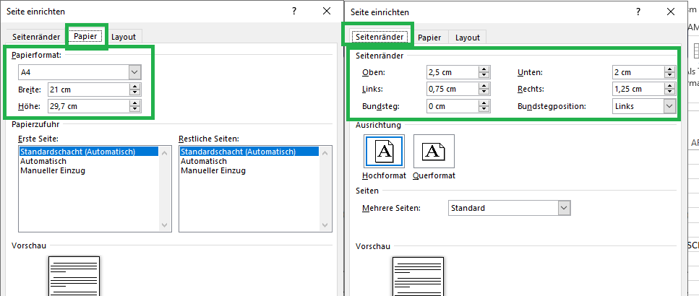
Task: Adjust the Rechts margin stepper
Action: [669, 89]
